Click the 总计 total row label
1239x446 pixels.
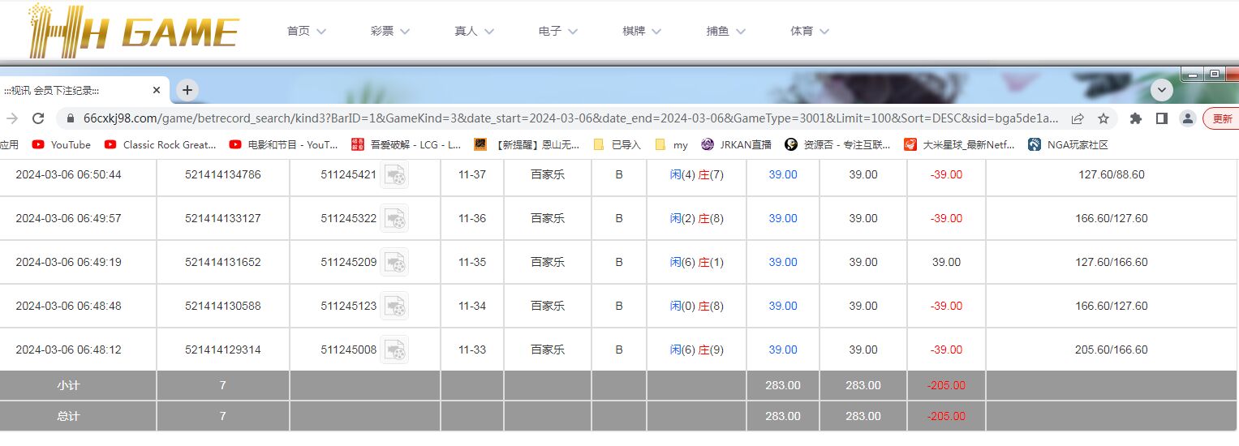[x=68, y=416]
